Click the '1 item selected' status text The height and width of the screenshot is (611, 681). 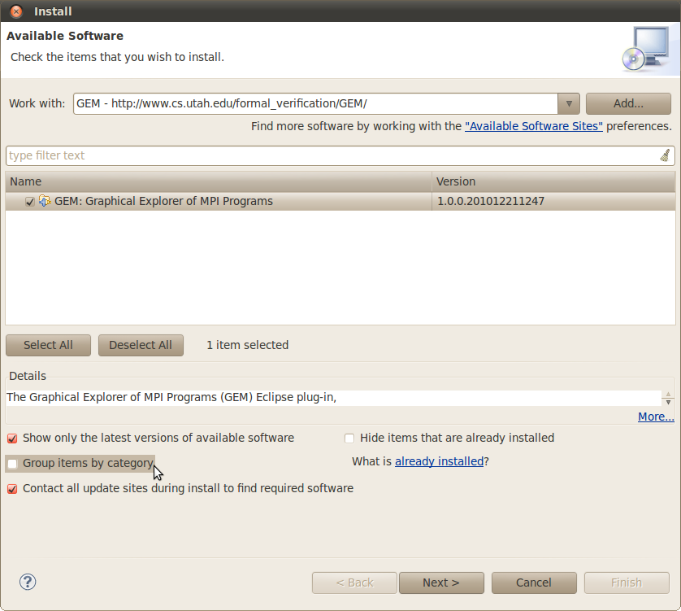point(248,345)
